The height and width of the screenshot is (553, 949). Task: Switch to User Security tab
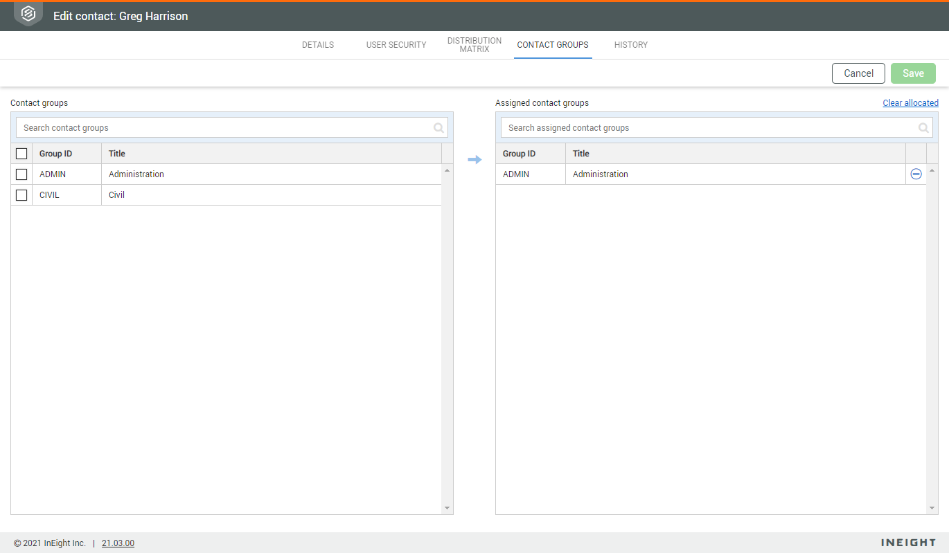[x=396, y=45]
